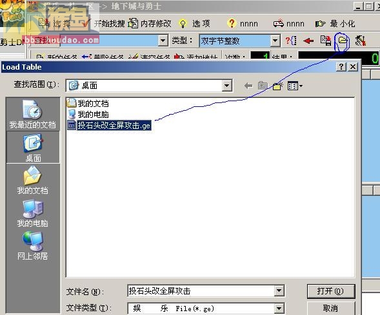380x315 pixels.
Task: Click the 双字节整数 type field
Action: click(x=235, y=41)
